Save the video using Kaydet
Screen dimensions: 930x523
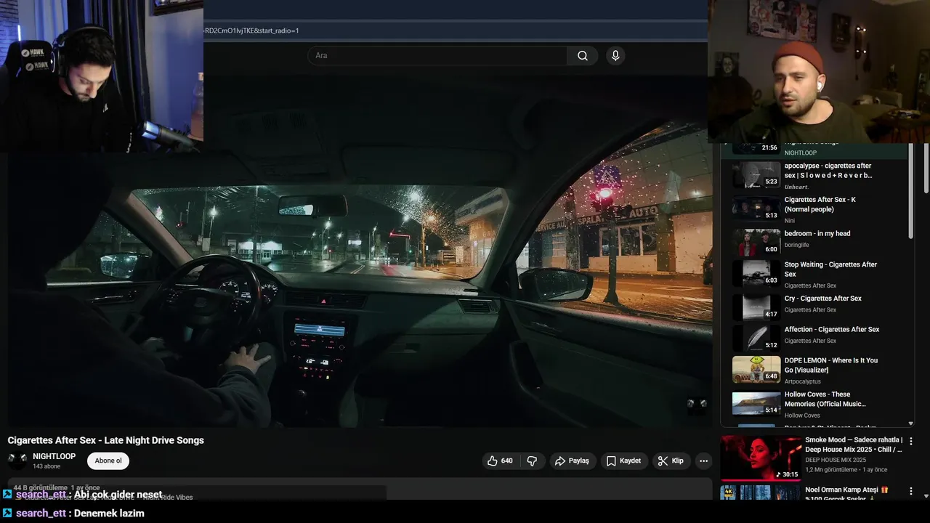tap(623, 461)
